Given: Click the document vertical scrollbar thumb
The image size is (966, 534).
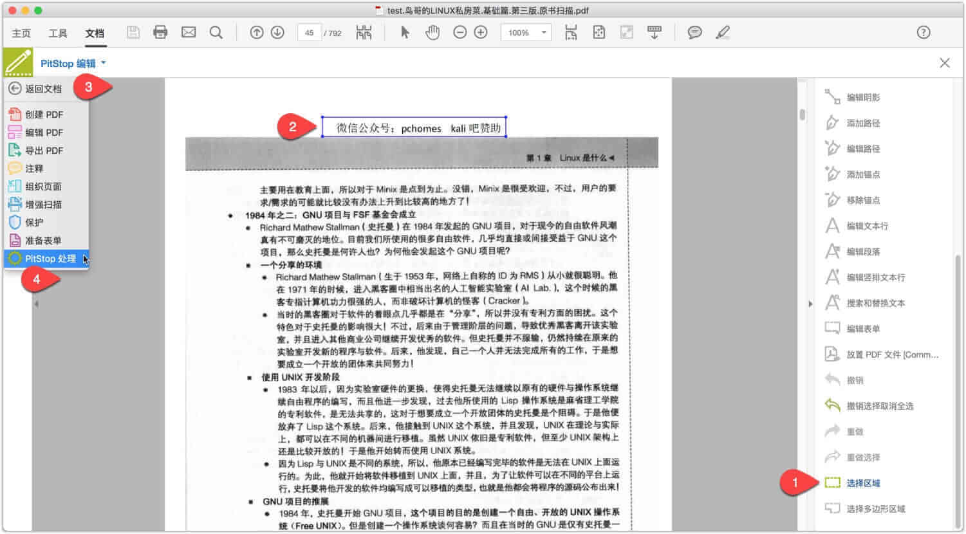Looking at the screenshot, I should pyautogui.click(x=802, y=115).
